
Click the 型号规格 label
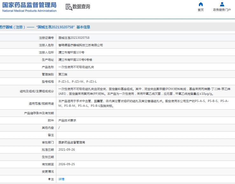48,82
